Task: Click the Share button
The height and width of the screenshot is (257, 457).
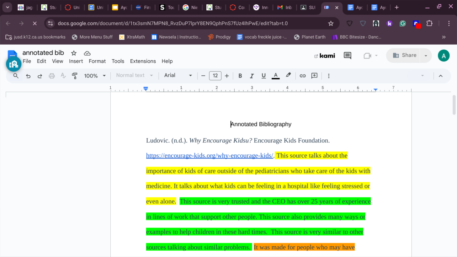Action: (x=405, y=55)
